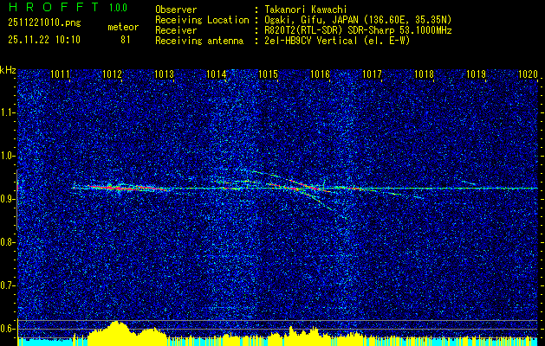Click the cyan noise-level bar at bottom left
The width and height of the screenshot is (545, 346).
click(45, 342)
